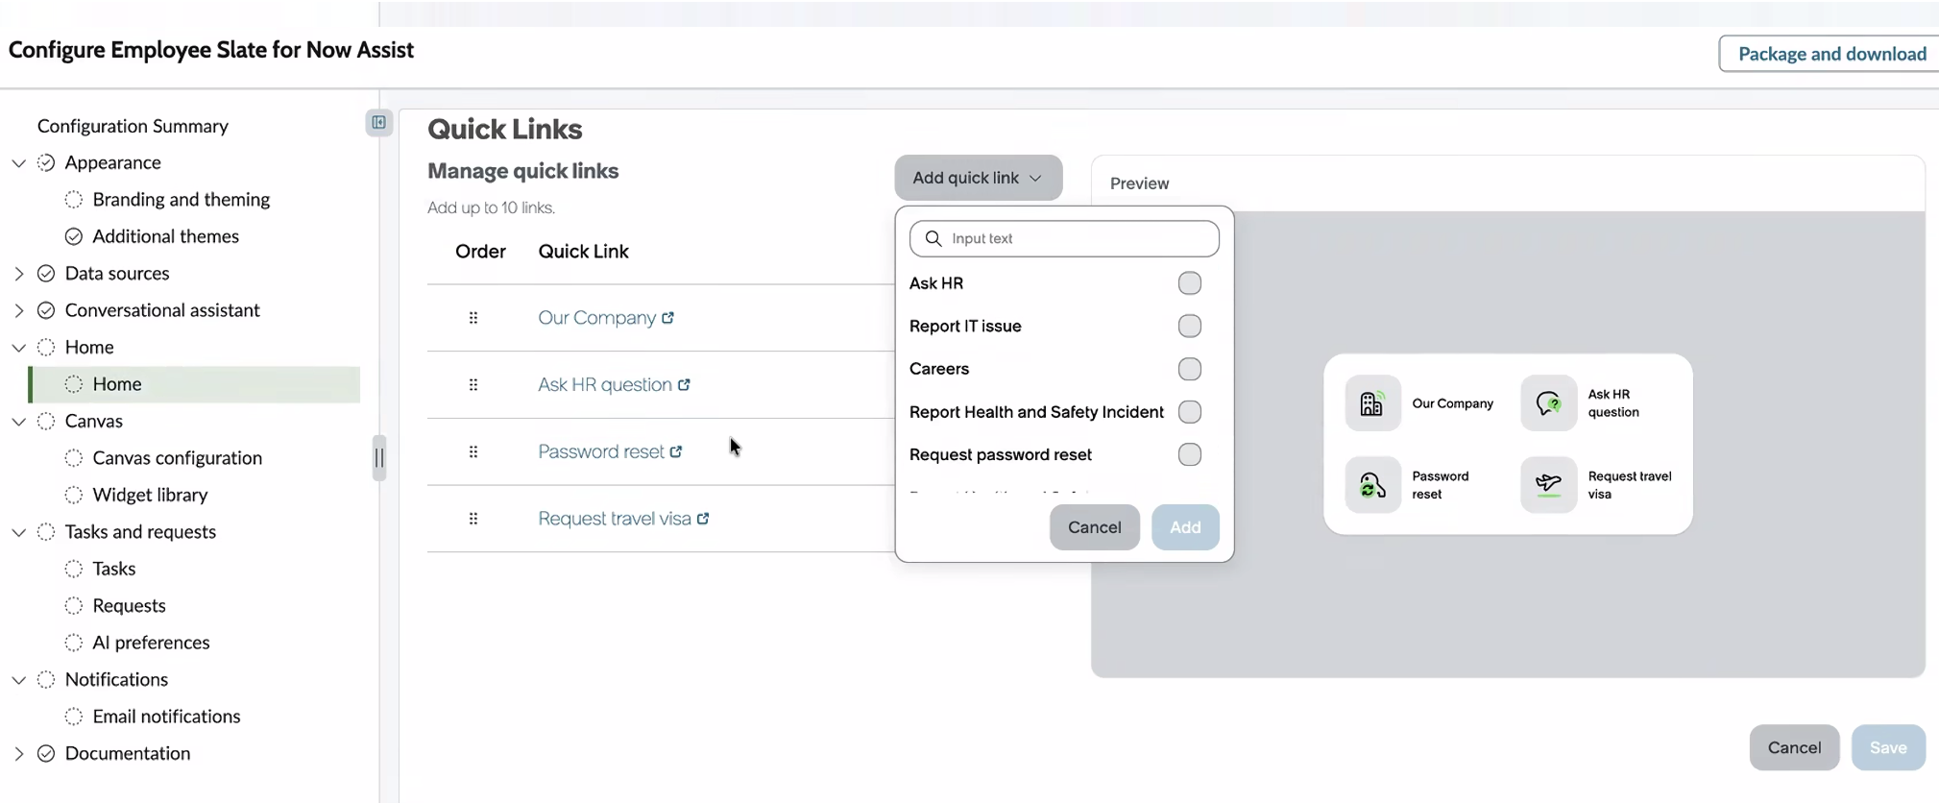
Task: Click checkmark icon beside Data sources
Action: click(x=46, y=274)
